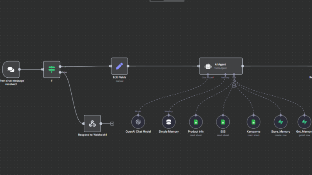Open the Store_Memory tool node
The width and height of the screenshot is (312, 175).
click(x=281, y=122)
